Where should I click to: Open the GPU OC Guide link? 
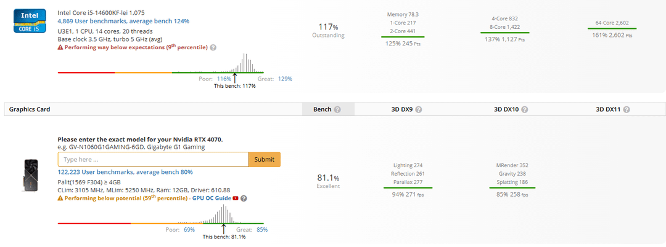[212, 198]
